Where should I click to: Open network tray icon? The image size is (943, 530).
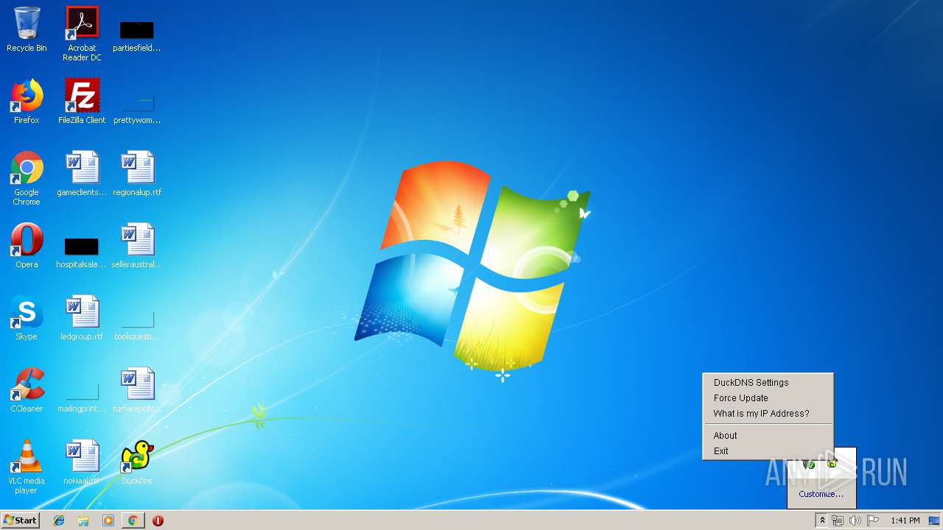point(838,520)
